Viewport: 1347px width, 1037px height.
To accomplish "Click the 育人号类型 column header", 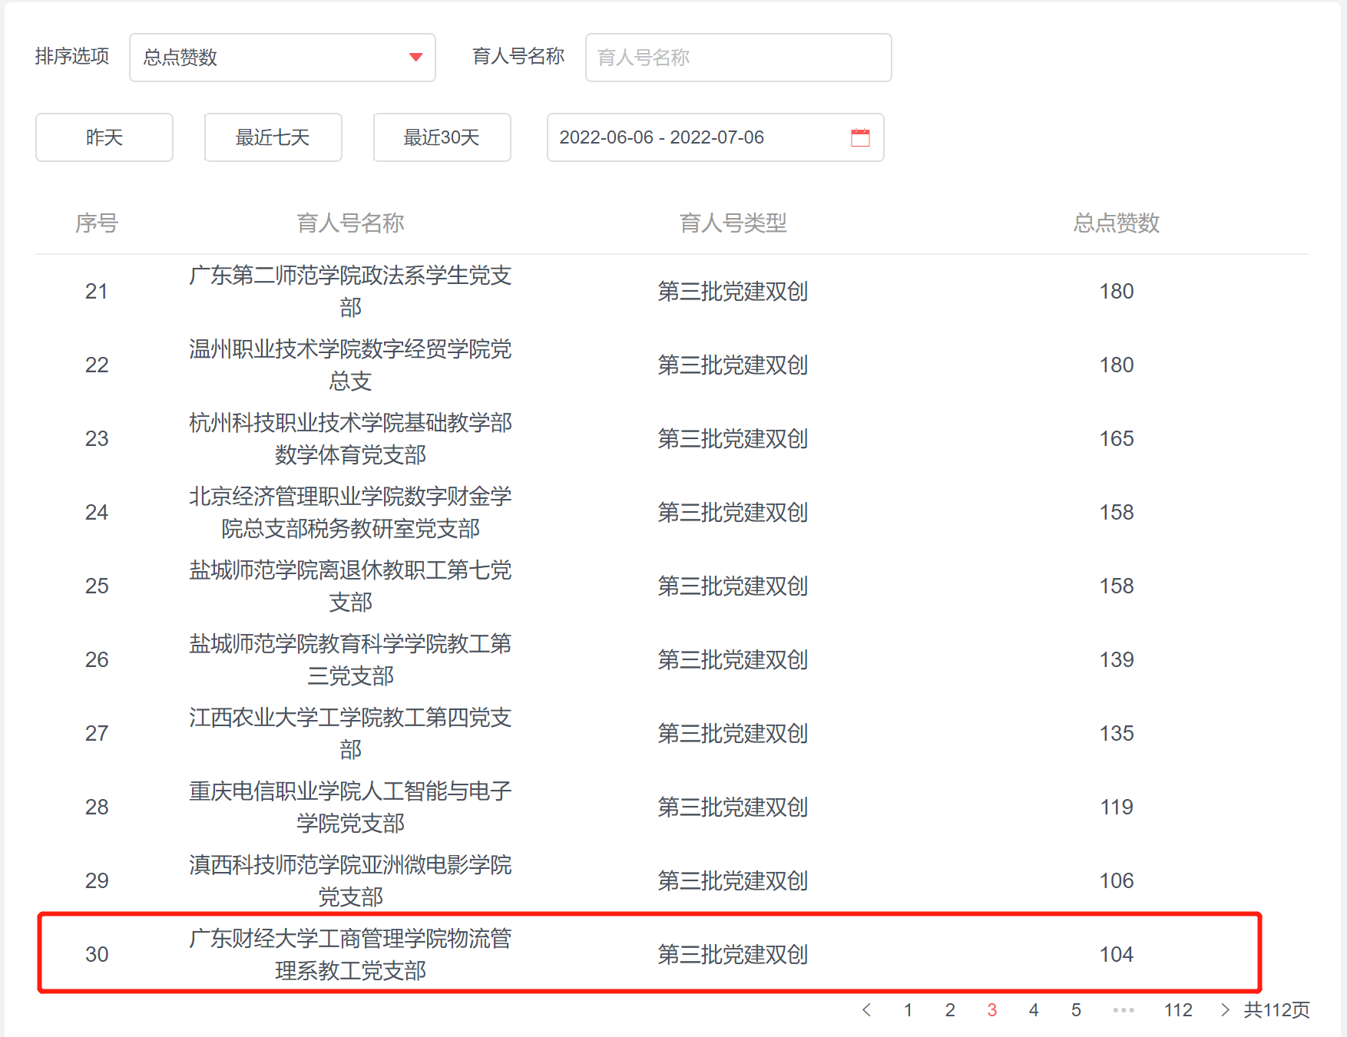I will (x=733, y=223).
